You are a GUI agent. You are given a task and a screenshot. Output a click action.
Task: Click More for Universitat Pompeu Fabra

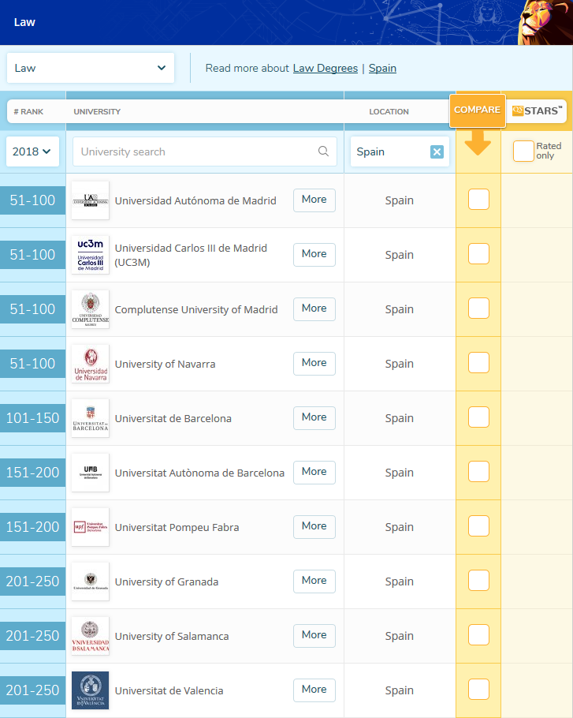(x=314, y=527)
